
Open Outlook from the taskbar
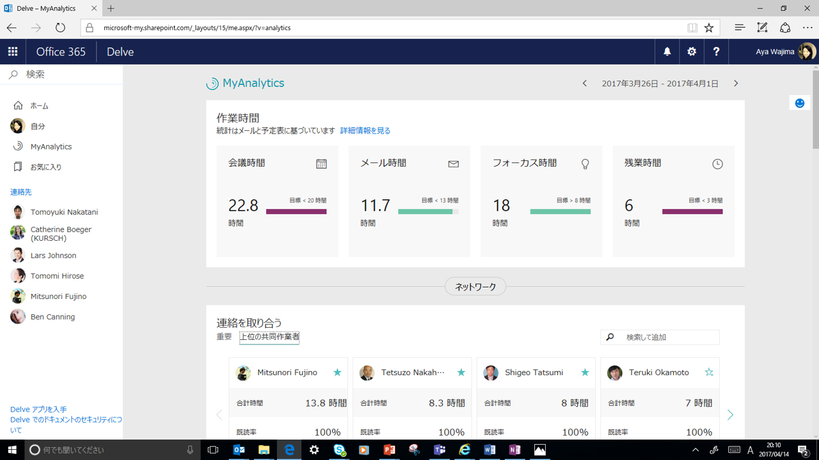(239, 450)
